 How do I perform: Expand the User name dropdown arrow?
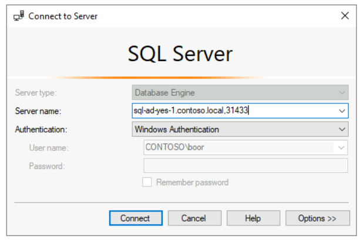tap(341, 147)
